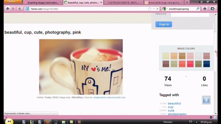Open the 'cute' tag link
The image size is (221, 124).
click(171, 111)
